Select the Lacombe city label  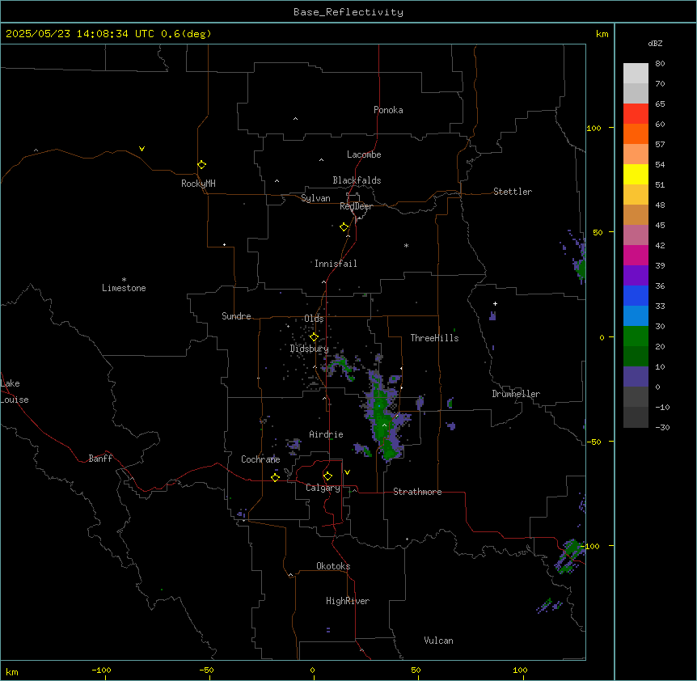364,154
